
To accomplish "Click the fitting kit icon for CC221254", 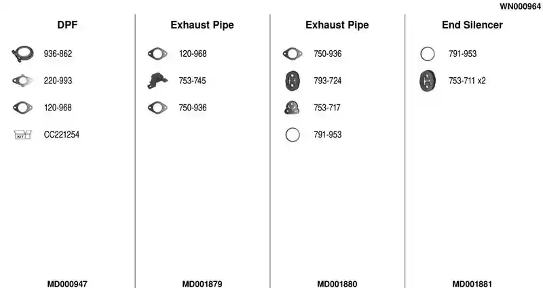I will pyautogui.click(x=22, y=134).
